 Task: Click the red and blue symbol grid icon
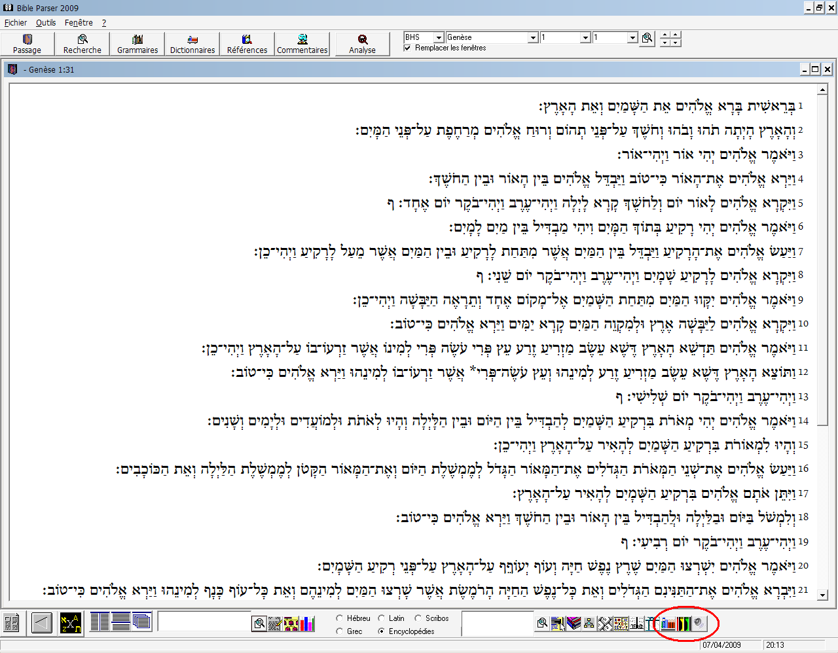(621, 624)
